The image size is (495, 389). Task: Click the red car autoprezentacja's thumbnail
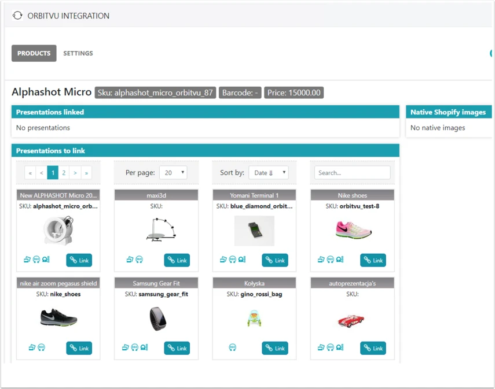coord(351,321)
